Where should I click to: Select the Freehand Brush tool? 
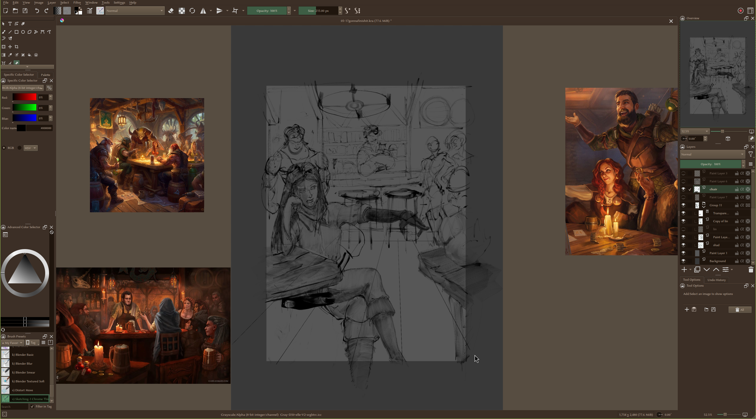[4, 32]
